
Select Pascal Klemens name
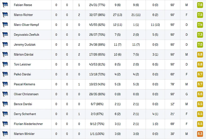pos(25,84)
